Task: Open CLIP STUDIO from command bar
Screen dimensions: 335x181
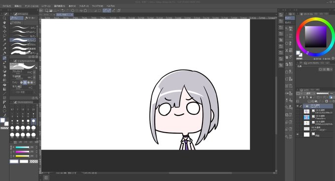Action: coord(41,10)
